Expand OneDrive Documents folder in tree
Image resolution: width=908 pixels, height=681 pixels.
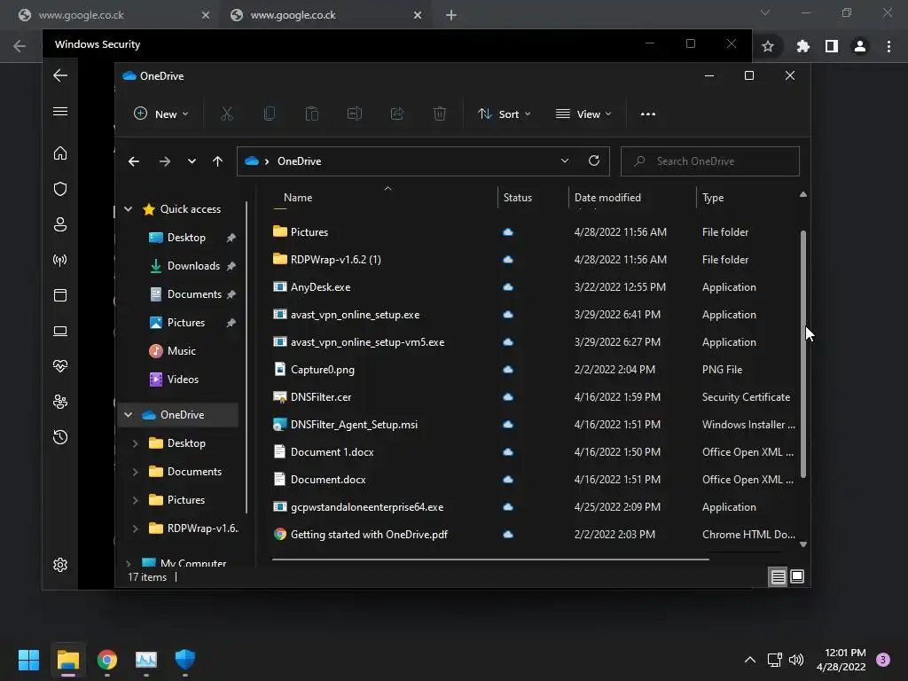[135, 472]
